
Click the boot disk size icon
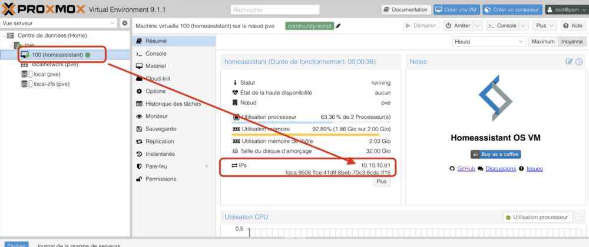(235, 151)
